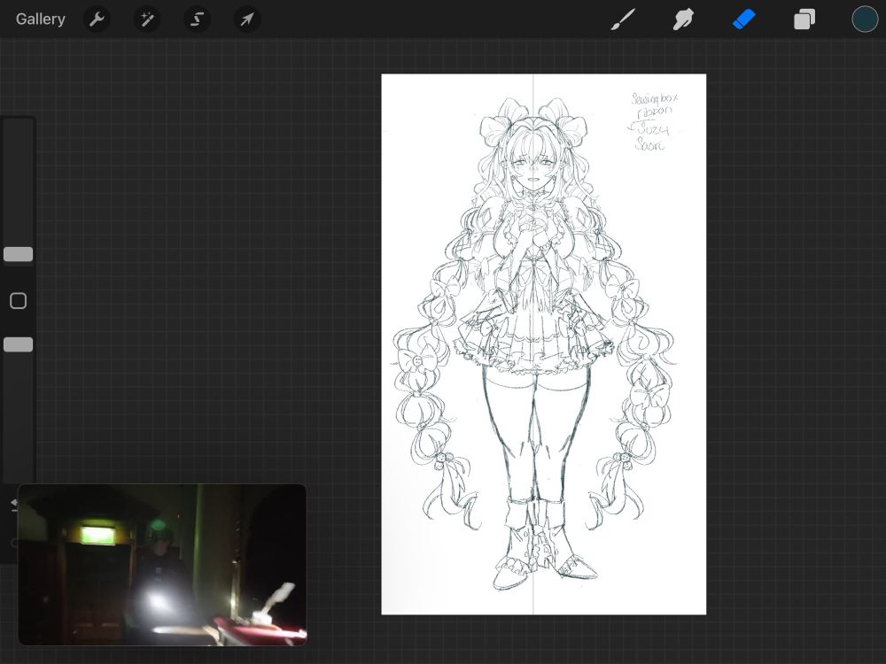Image resolution: width=886 pixels, height=664 pixels.
Task: Click the brush opacity slider handle
Action: [x=18, y=344]
